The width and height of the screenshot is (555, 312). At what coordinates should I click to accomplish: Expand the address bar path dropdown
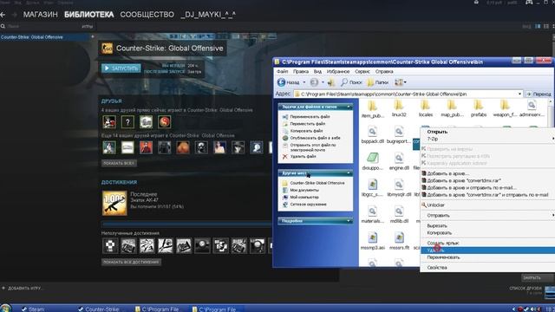pos(519,94)
